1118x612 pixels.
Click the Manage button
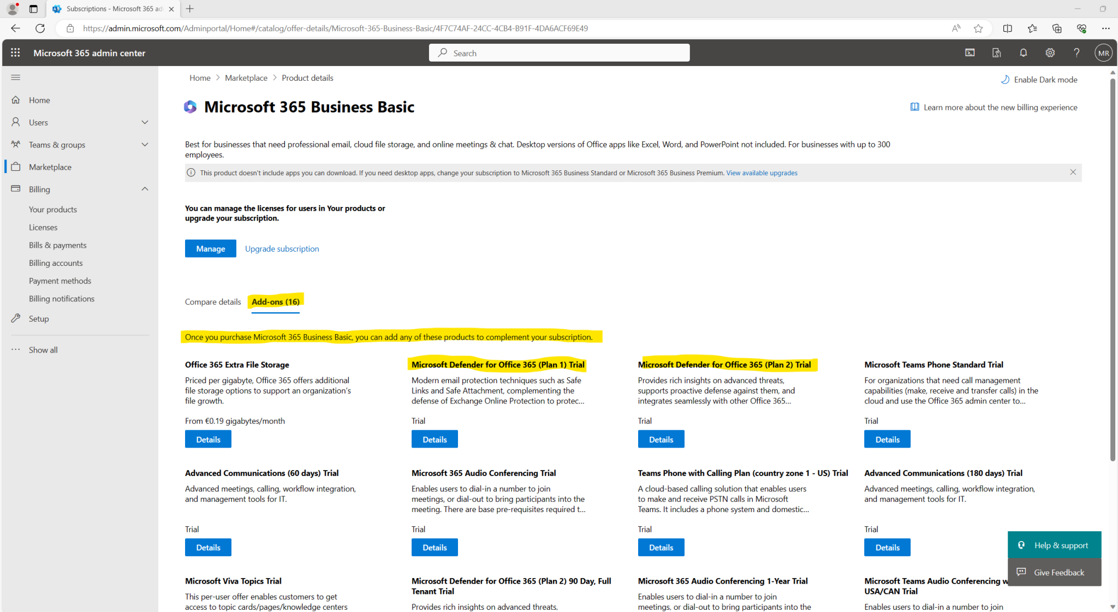(210, 248)
